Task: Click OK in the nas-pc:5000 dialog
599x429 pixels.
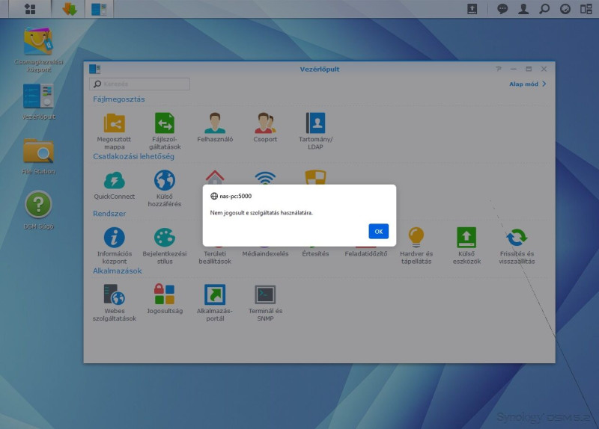Action: tap(378, 231)
